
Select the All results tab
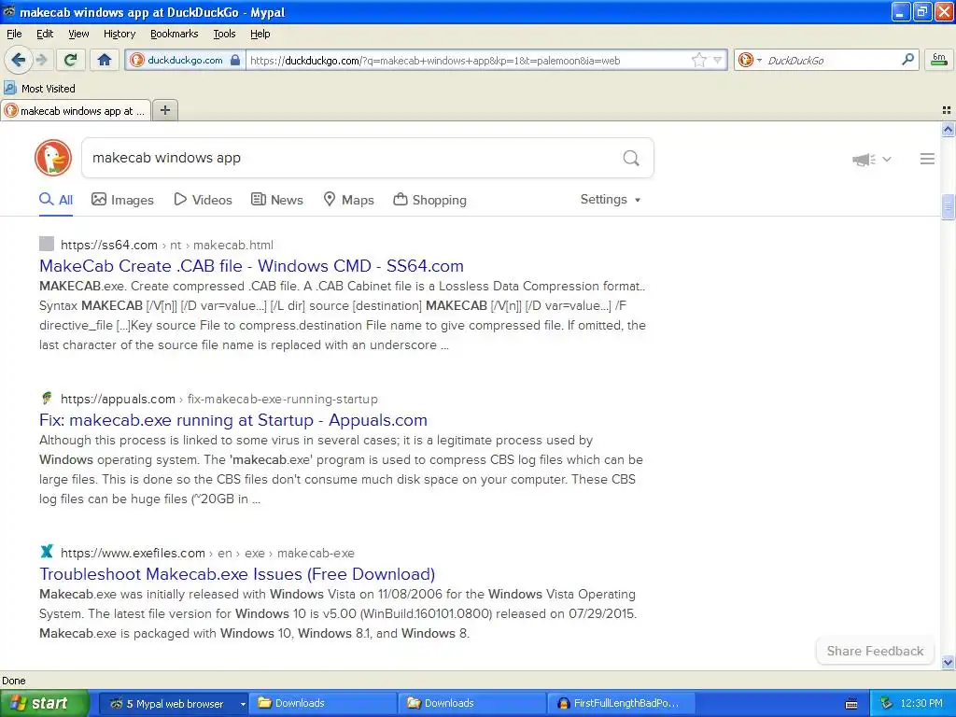coord(56,200)
